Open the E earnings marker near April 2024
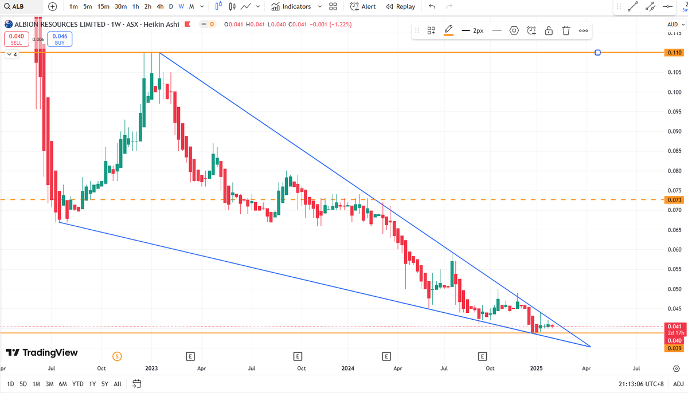Viewport: 688px width, 393px height. 388,356
